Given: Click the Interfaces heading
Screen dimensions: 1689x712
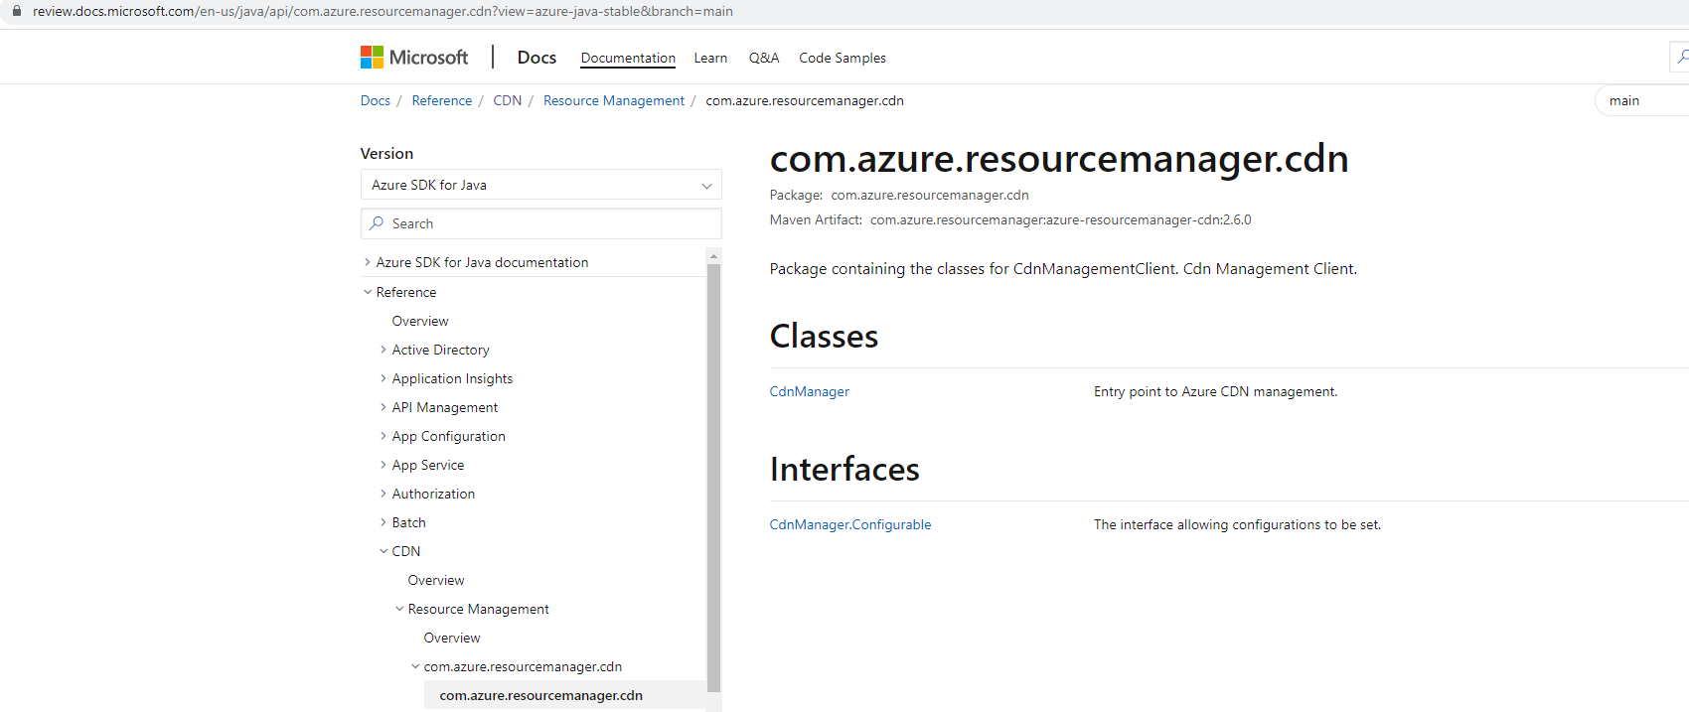Looking at the screenshot, I should (x=844, y=469).
